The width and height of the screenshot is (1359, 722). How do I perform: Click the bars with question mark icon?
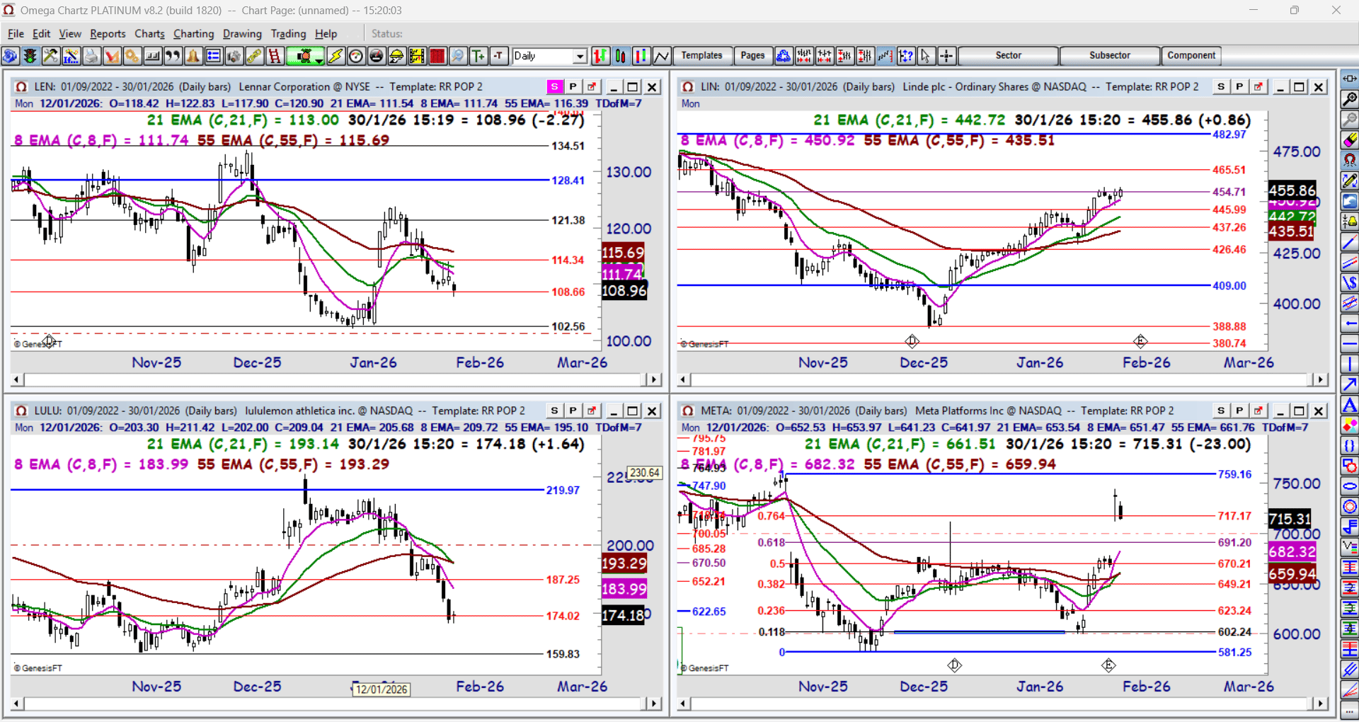point(905,56)
